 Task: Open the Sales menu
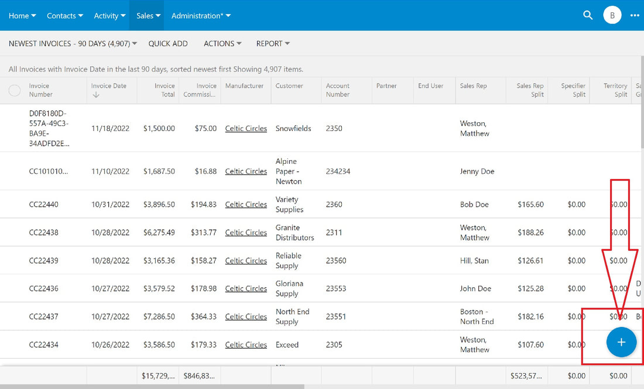(148, 16)
